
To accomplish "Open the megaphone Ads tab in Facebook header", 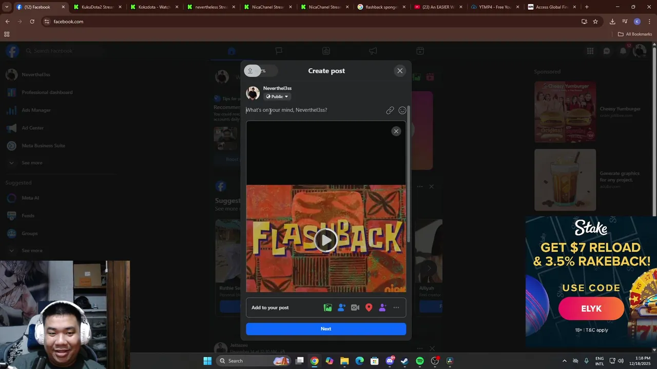I will (373, 51).
